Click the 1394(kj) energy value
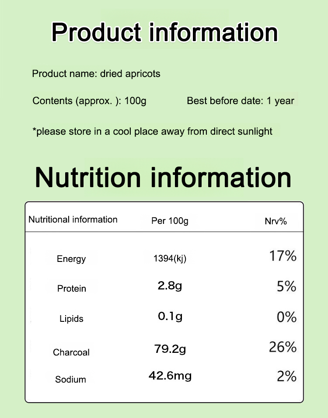Viewport: 328px width, 418px height. coord(170,258)
